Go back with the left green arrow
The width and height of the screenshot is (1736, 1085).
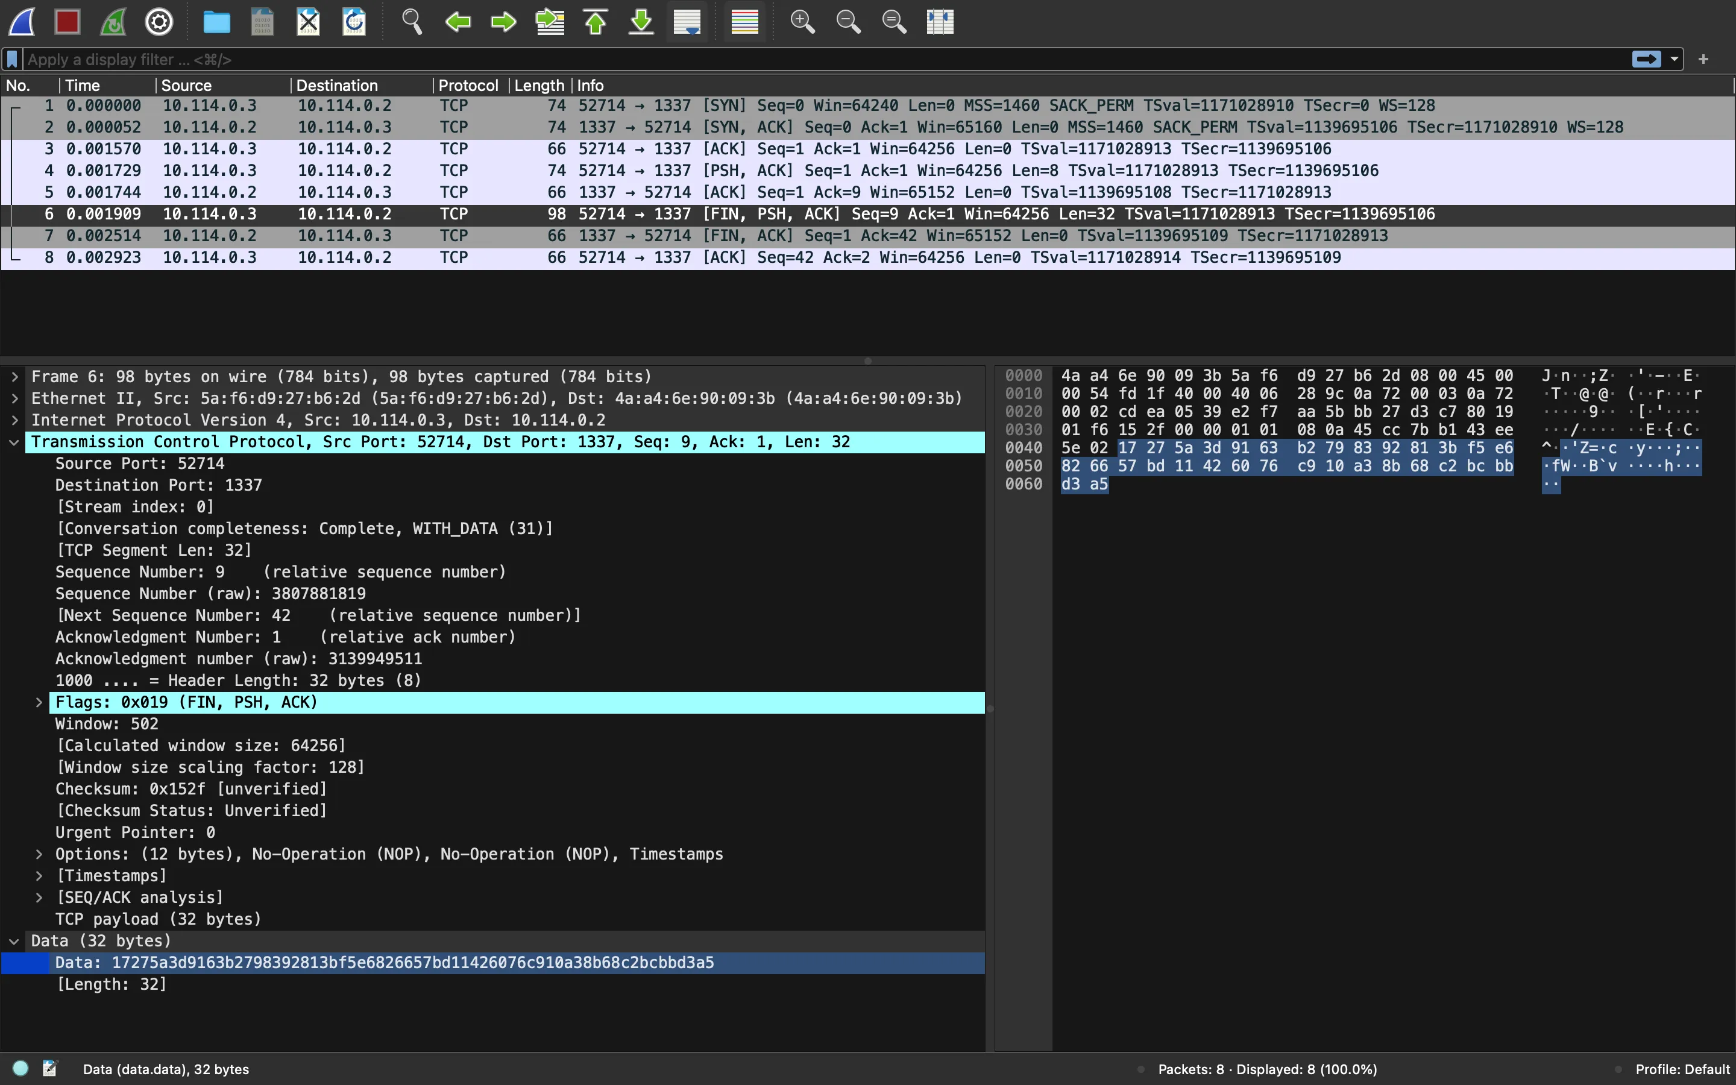458,22
